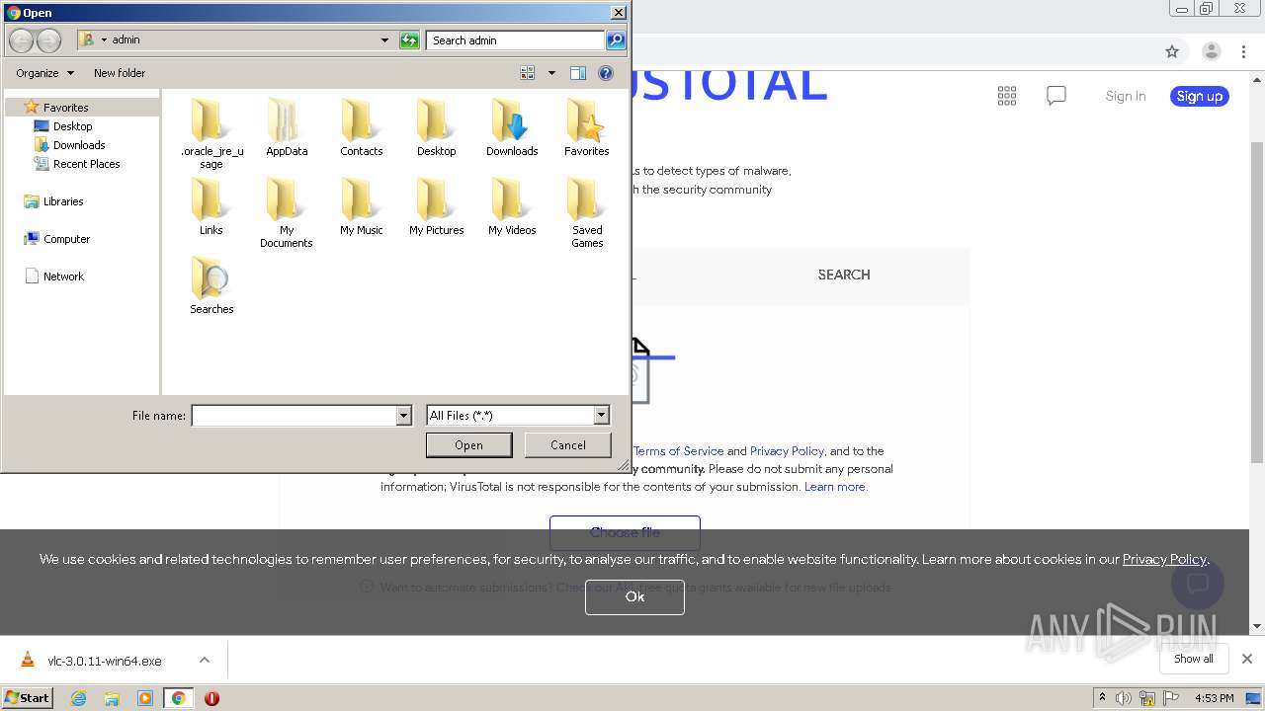
Task: Open the Organize dropdown menu
Action: (45, 73)
